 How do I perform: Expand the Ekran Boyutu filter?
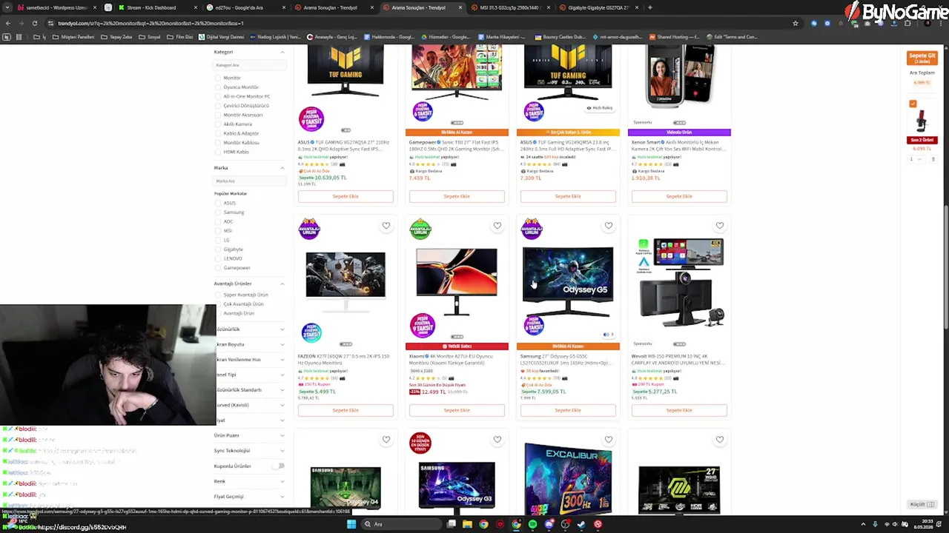[282, 344]
